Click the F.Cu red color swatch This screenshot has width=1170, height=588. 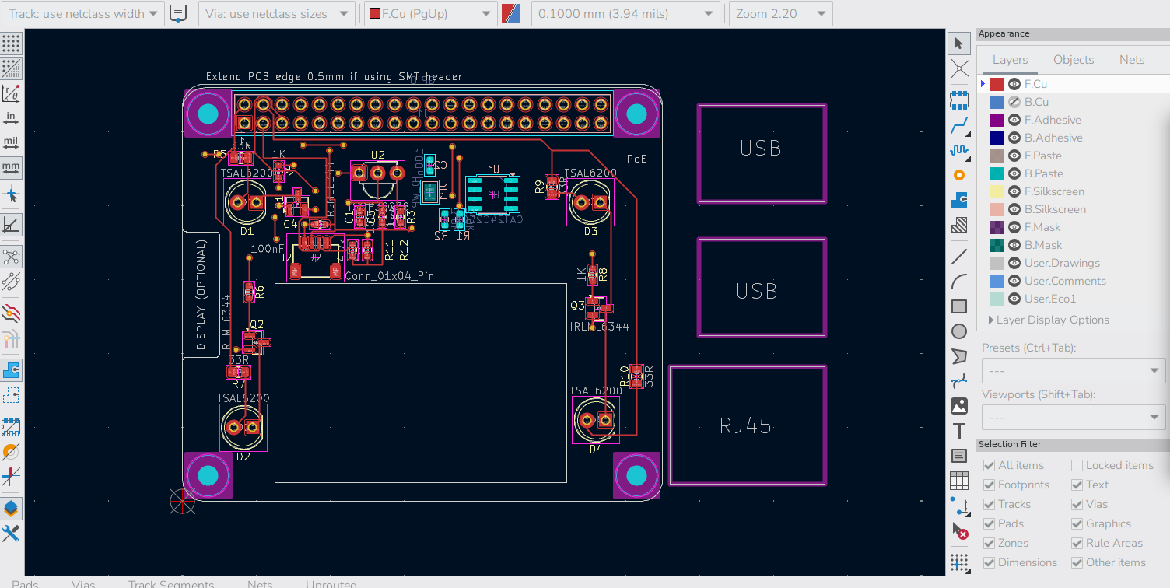pyautogui.click(x=997, y=83)
